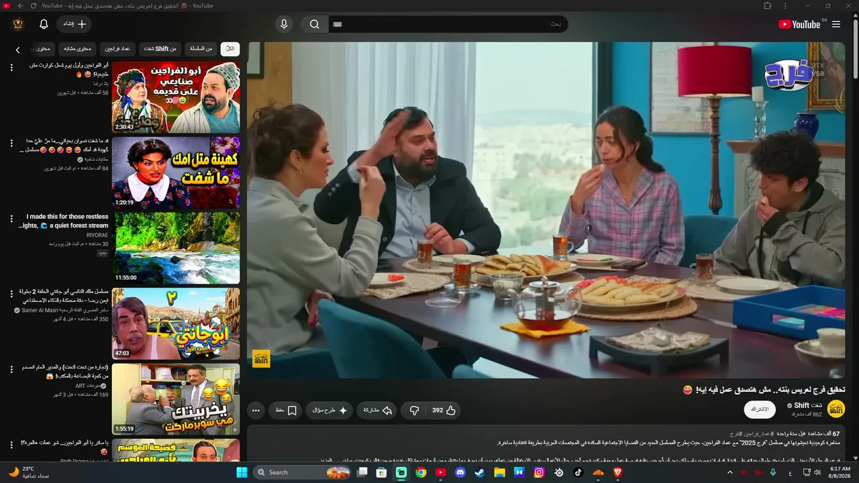
Task: Select the من Shift شفت filter chip
Action: tap(160, 49)
